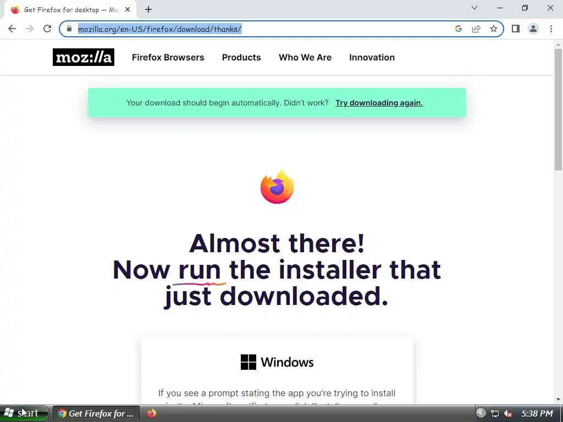Open a new tab
The height and width of the screenshot is (422, 563).
pyautogui.click(x=148, y=9)
